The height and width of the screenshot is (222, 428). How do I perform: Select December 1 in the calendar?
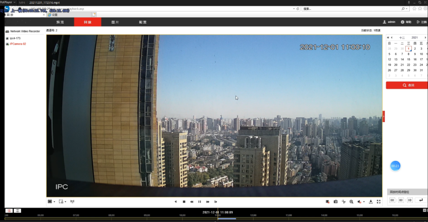(x=408, y=49)
